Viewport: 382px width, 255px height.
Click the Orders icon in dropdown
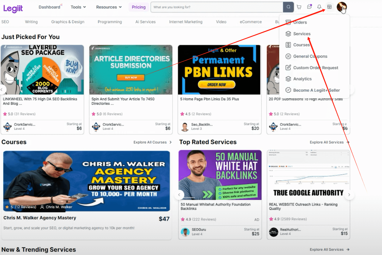tap(288, 22)
